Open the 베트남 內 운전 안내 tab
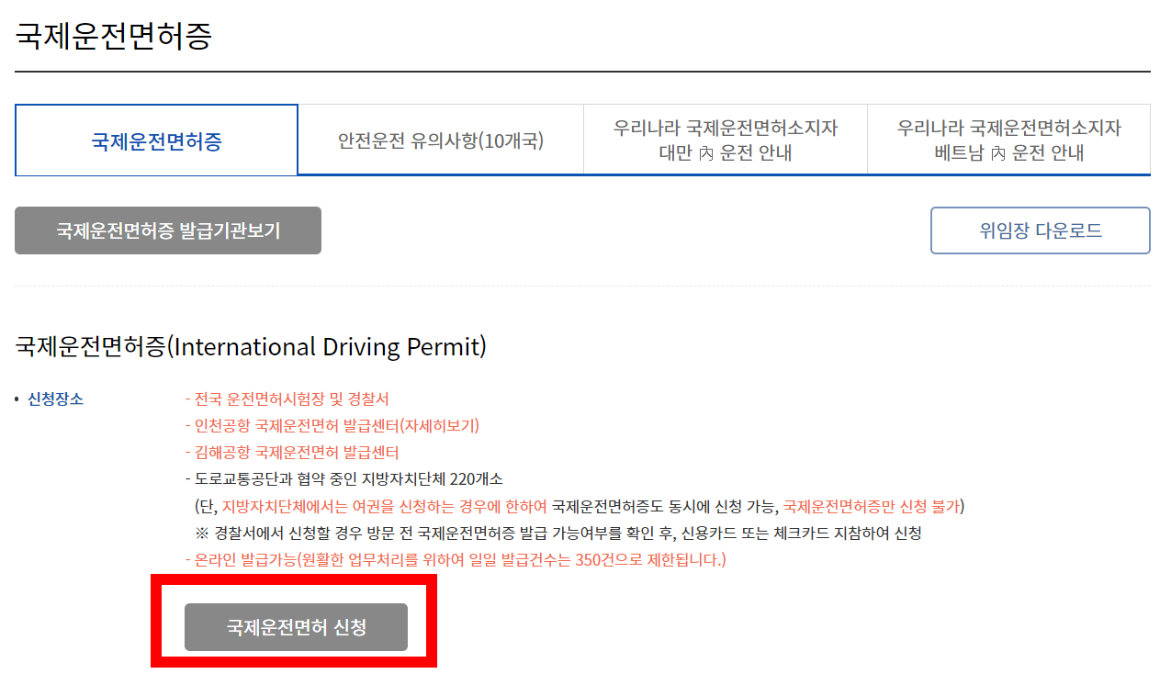 coord(1009,140)
